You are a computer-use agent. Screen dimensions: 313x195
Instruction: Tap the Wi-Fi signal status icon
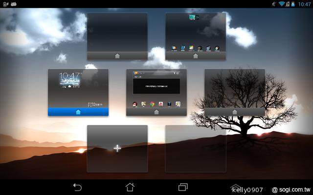click(282, 4)
